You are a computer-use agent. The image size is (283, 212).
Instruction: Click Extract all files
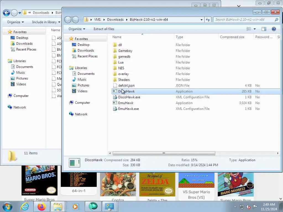(x=104, y=29)
